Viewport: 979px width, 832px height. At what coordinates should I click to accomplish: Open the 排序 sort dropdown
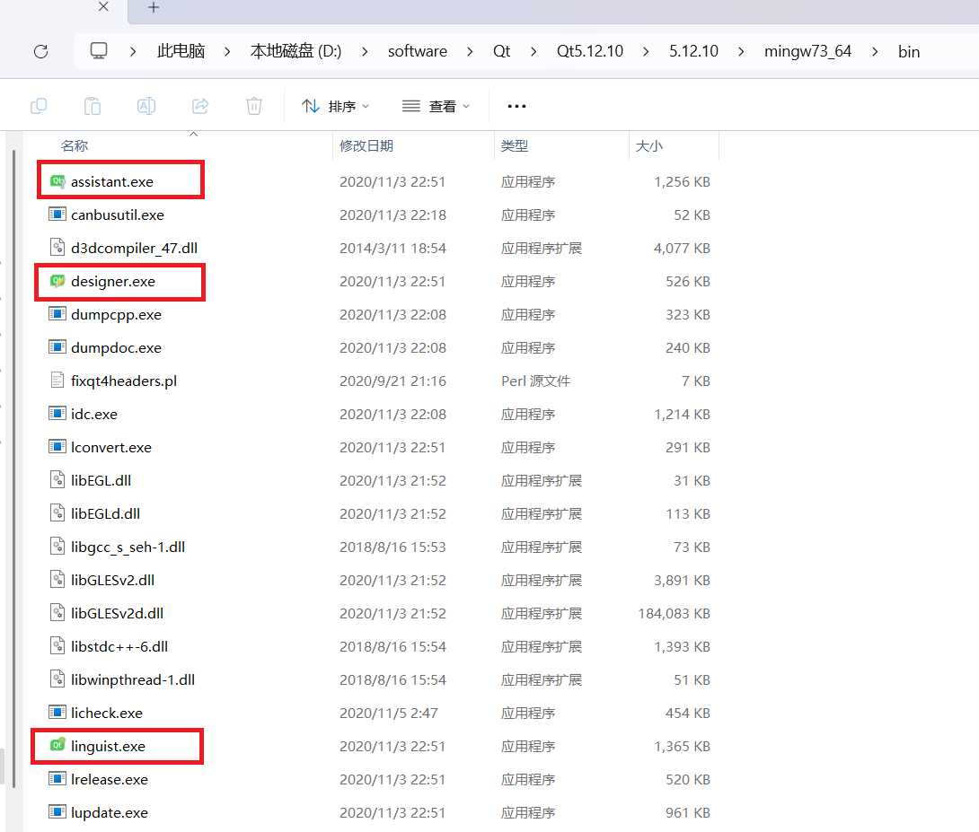pyautogui.click(x=335, y=106)
